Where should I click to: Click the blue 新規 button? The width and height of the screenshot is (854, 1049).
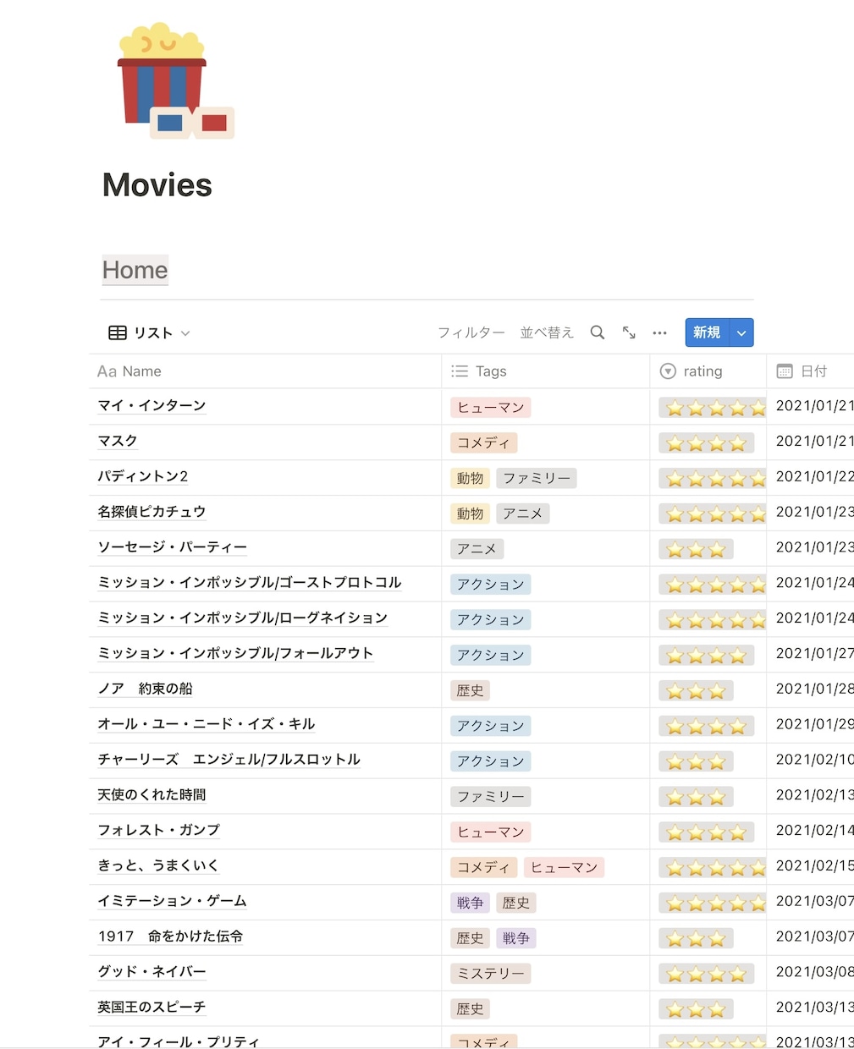click(x=707, y=332)
